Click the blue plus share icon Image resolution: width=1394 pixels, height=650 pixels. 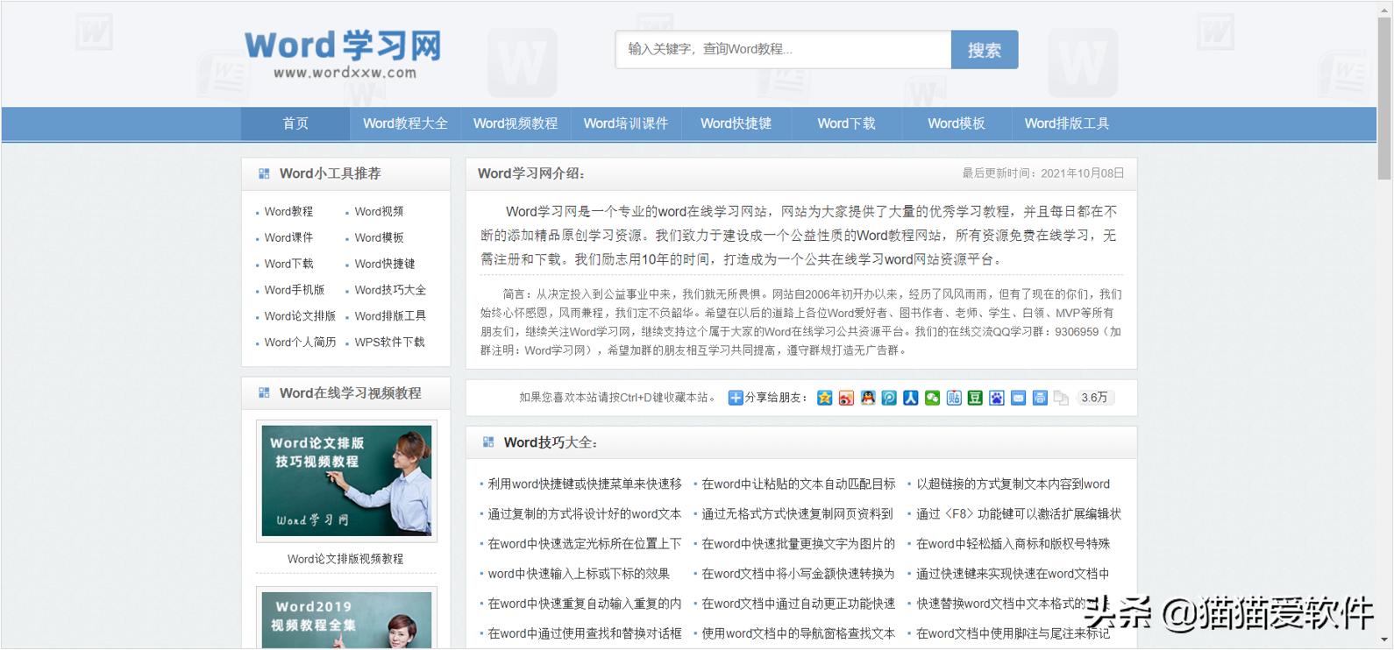tap(736, 398)
